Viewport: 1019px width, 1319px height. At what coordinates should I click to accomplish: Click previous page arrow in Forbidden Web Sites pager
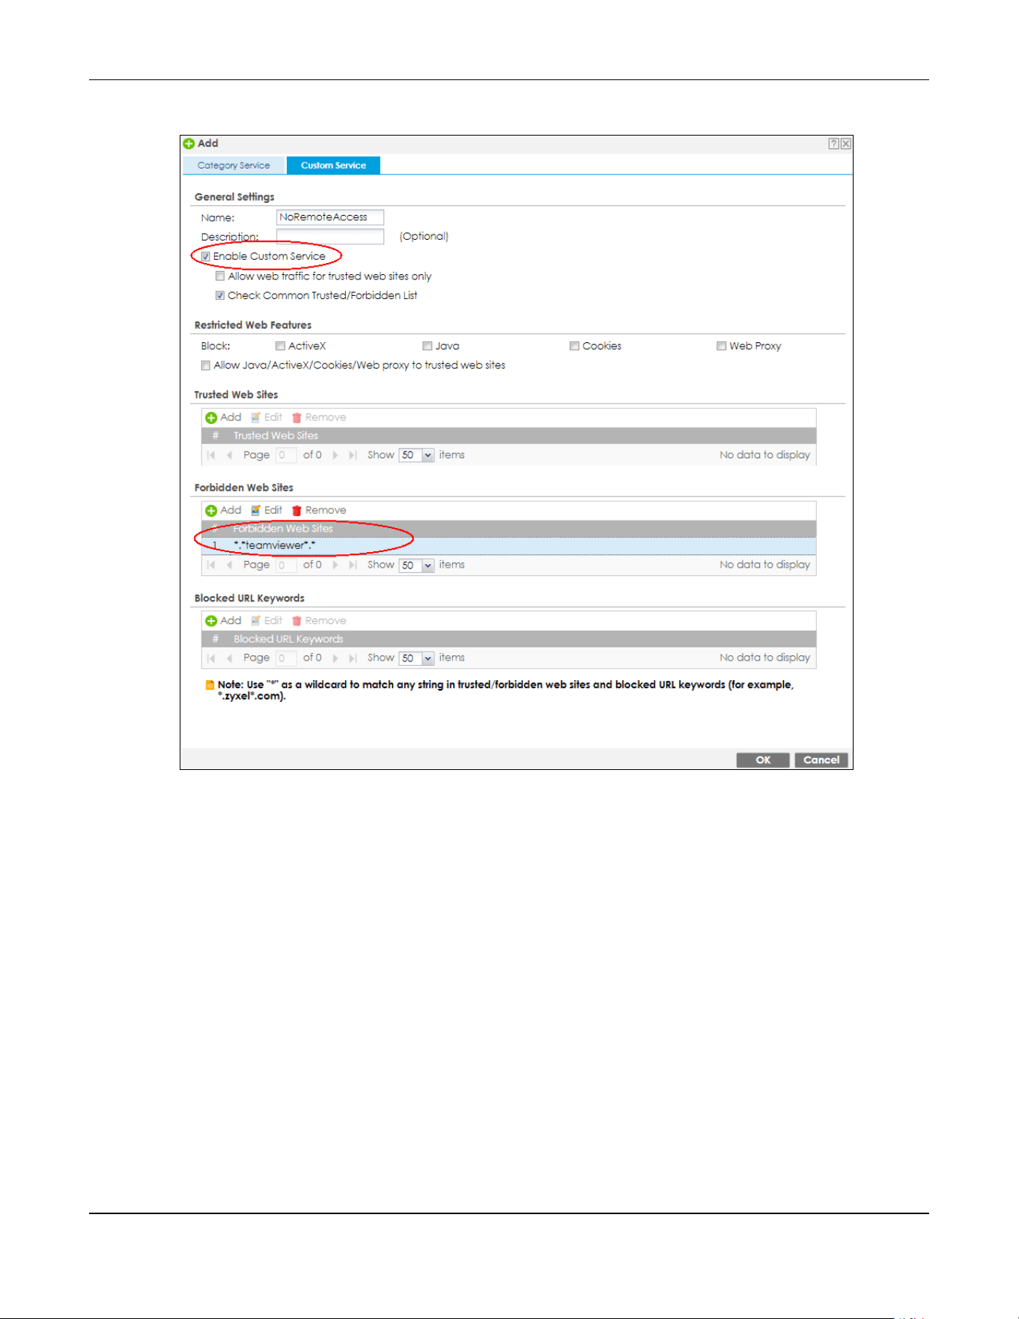coord(229,565)
